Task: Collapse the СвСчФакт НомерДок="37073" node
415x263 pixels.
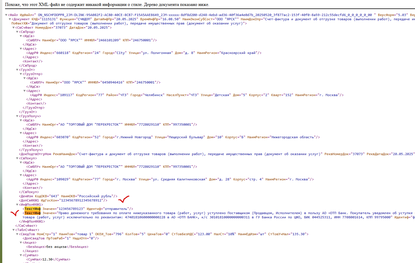Action: 14,28
